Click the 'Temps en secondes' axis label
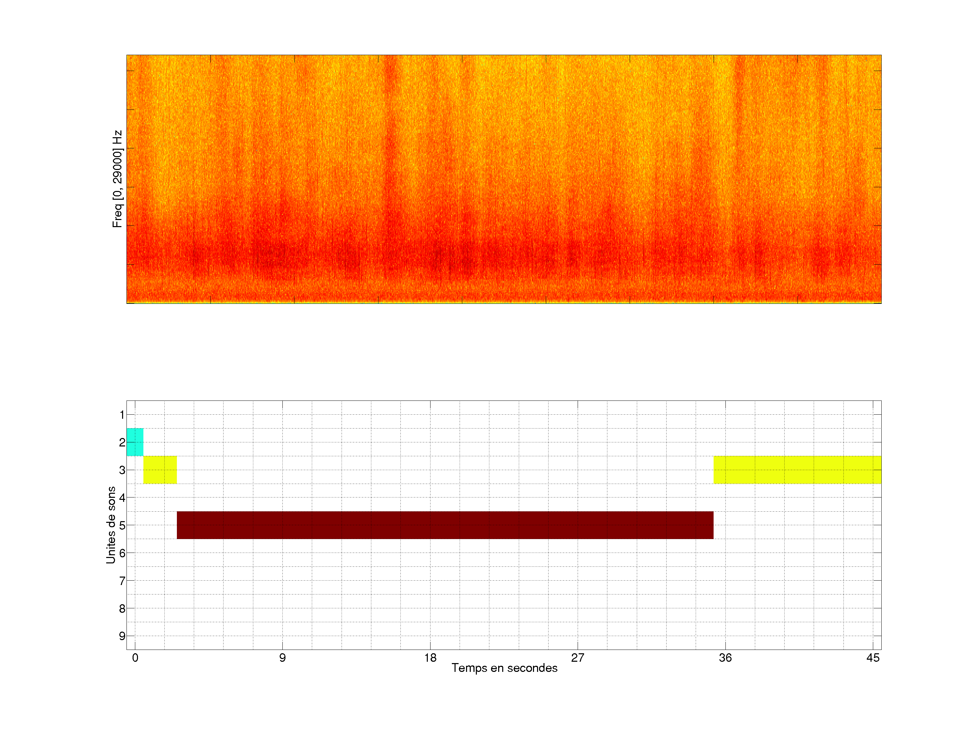The height and width of the screenshot is (730, 974). [x=504, y=668]
